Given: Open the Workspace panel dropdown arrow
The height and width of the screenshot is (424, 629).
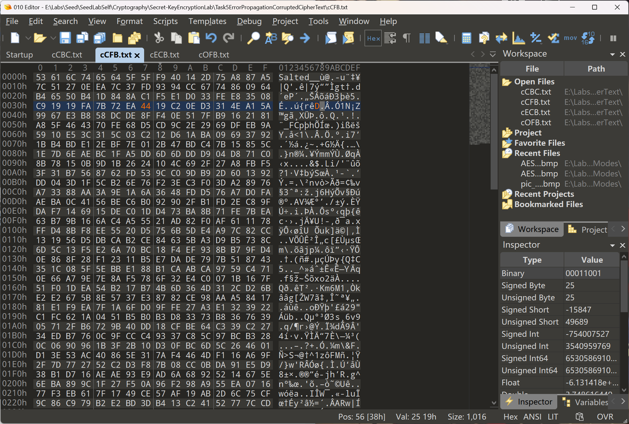Looking at the screenshot, I should [x=613, y=54].
